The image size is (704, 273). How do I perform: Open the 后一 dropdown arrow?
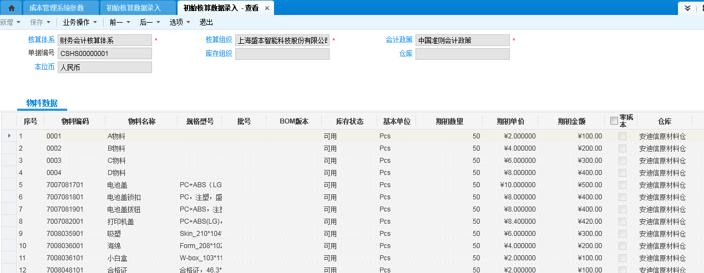(158, 23)
